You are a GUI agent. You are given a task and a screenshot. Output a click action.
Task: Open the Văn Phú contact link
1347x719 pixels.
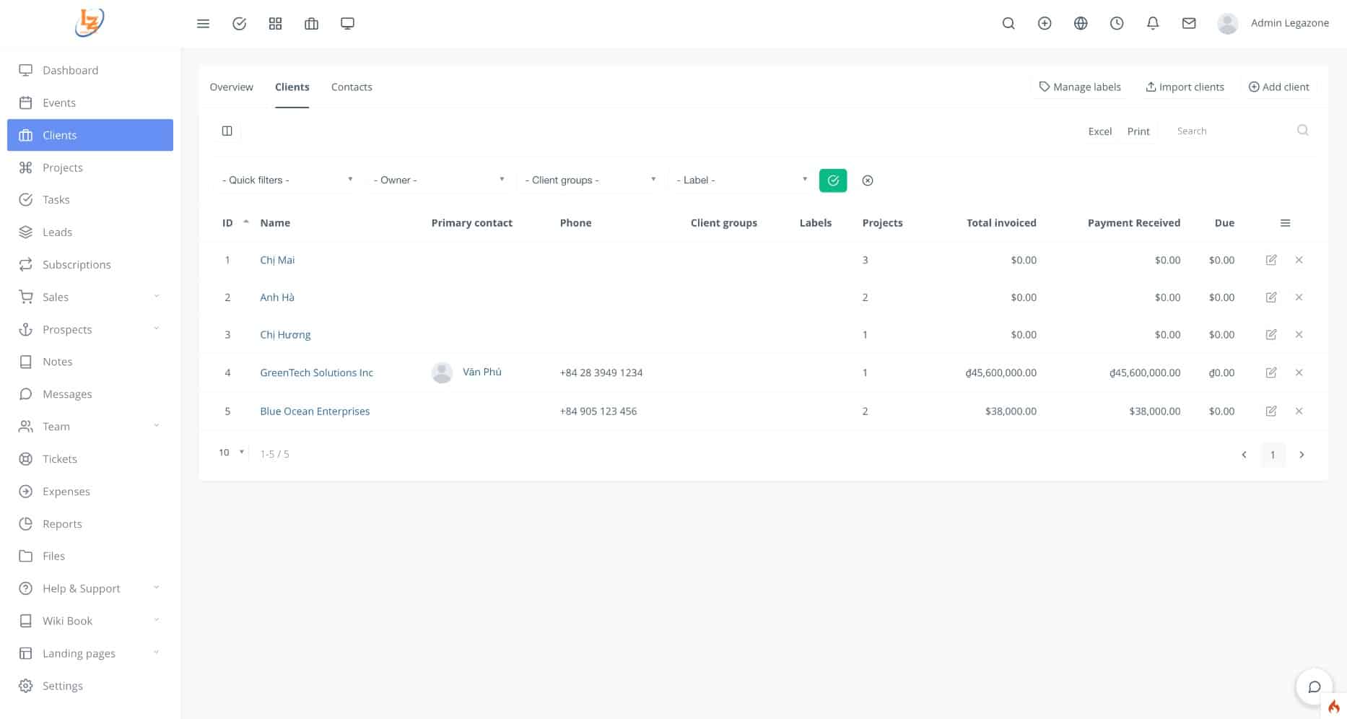click(481, 372)
